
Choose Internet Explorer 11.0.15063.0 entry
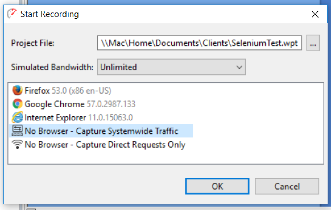[72, 117]
